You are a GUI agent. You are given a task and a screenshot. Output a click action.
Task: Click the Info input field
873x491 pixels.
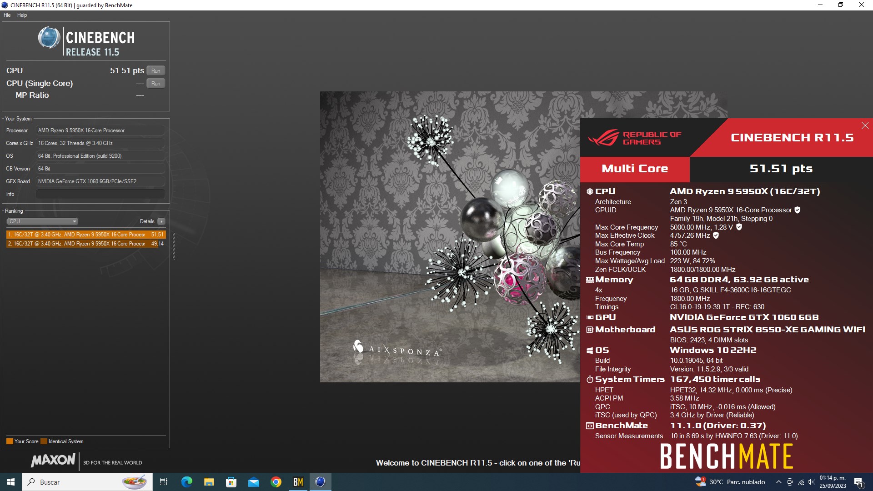(100, 194)
